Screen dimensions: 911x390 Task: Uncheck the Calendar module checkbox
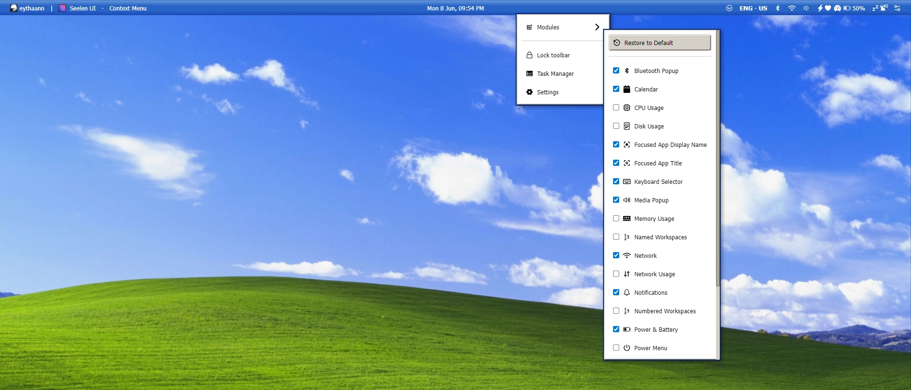616,89
